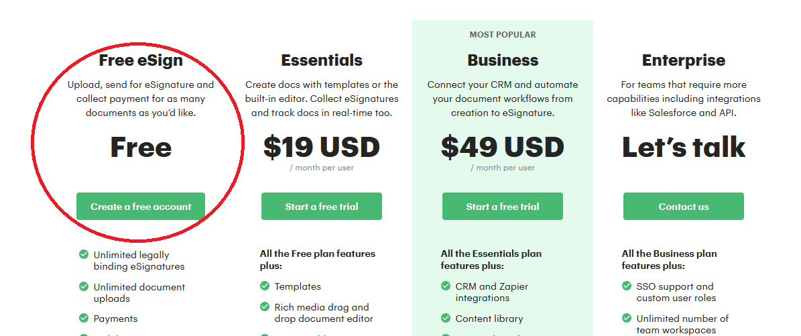Contact us about the Enterprise plan
801x336 pixels.
coord(684,207)
